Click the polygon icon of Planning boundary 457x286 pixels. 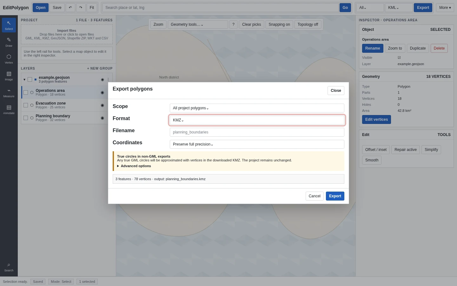(x=32, y=118)
